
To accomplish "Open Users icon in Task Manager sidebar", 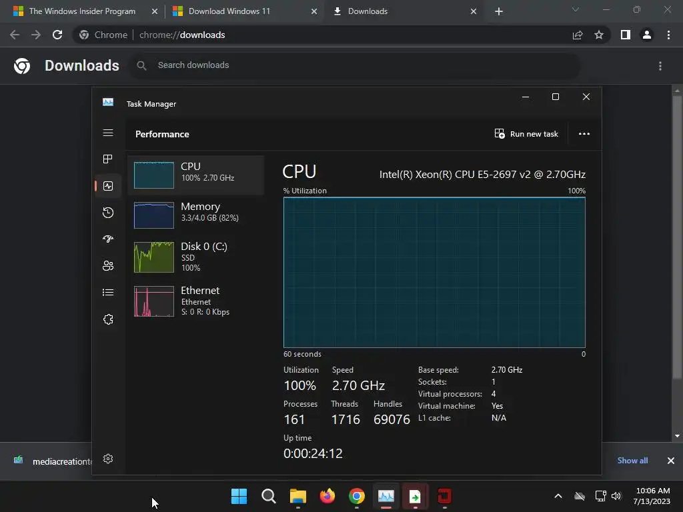I will pos(108,265).
